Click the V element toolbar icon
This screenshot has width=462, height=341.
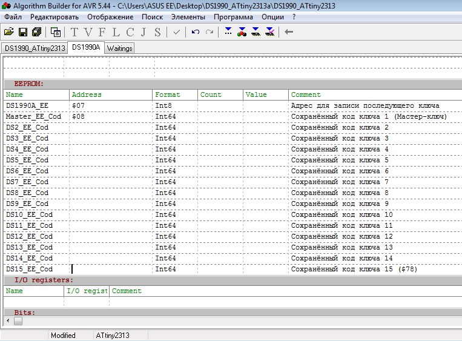click(88, 31)
